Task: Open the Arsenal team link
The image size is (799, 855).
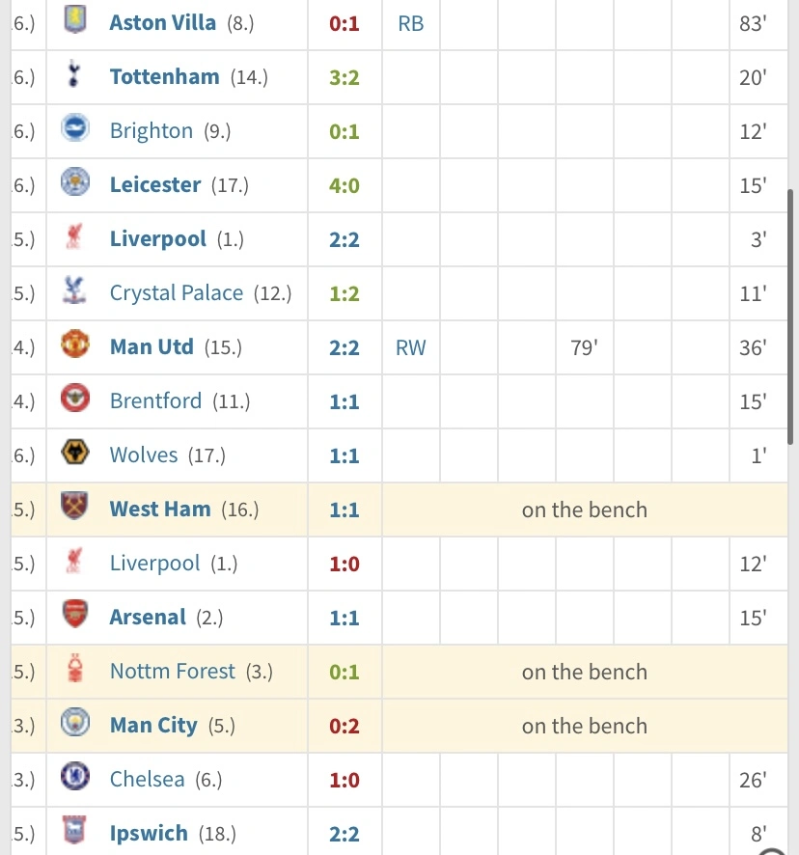Action: point(148,617)
